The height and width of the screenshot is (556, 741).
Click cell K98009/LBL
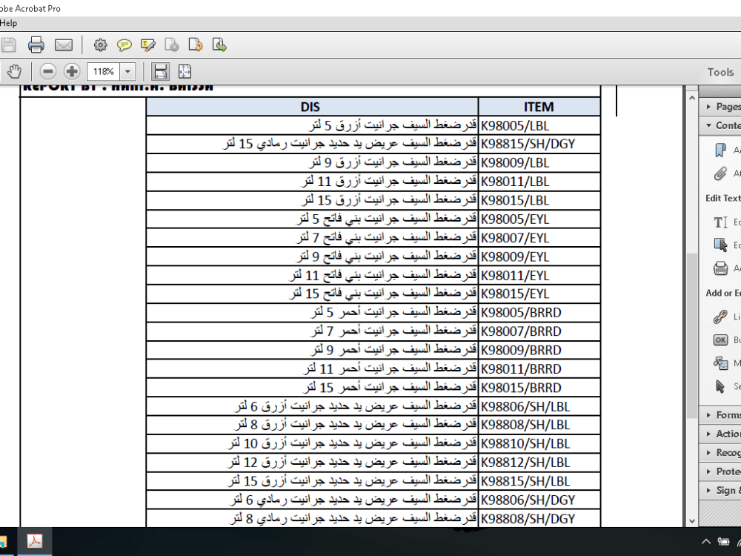point(539,163)
